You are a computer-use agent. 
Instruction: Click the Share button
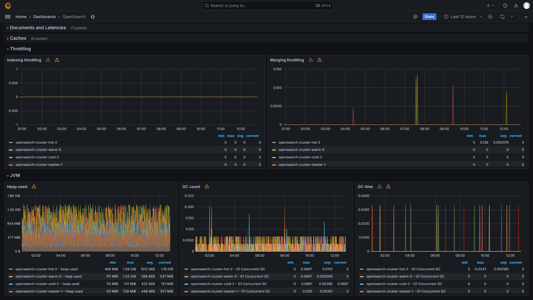429,17
